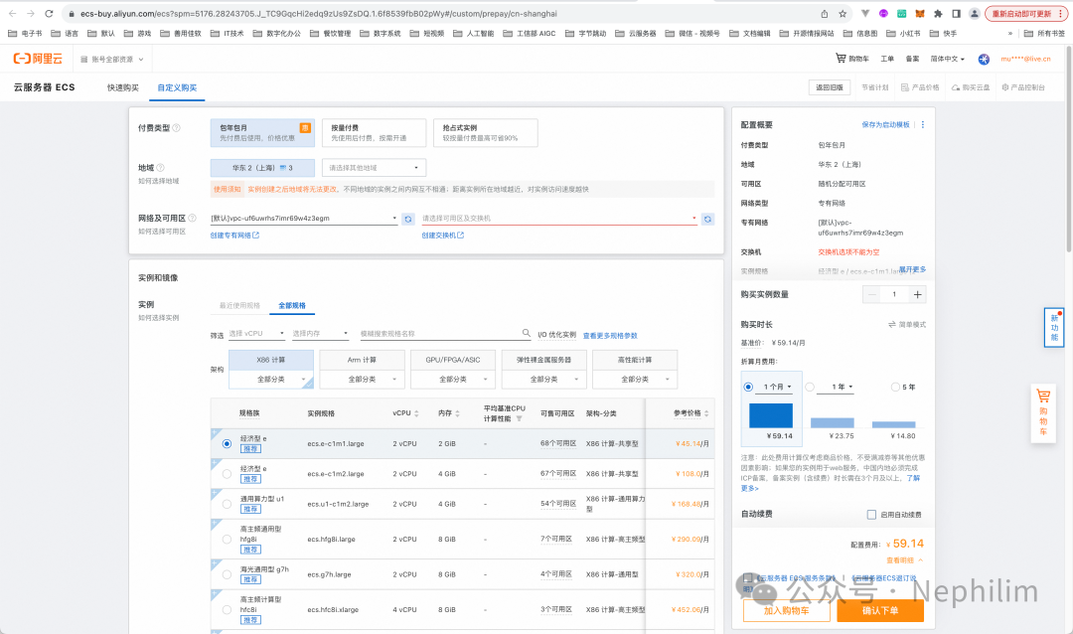Select the 弹性裸金属服务器 architecture tab
The height and width of the screenshot is (634, 1073).
544,360
